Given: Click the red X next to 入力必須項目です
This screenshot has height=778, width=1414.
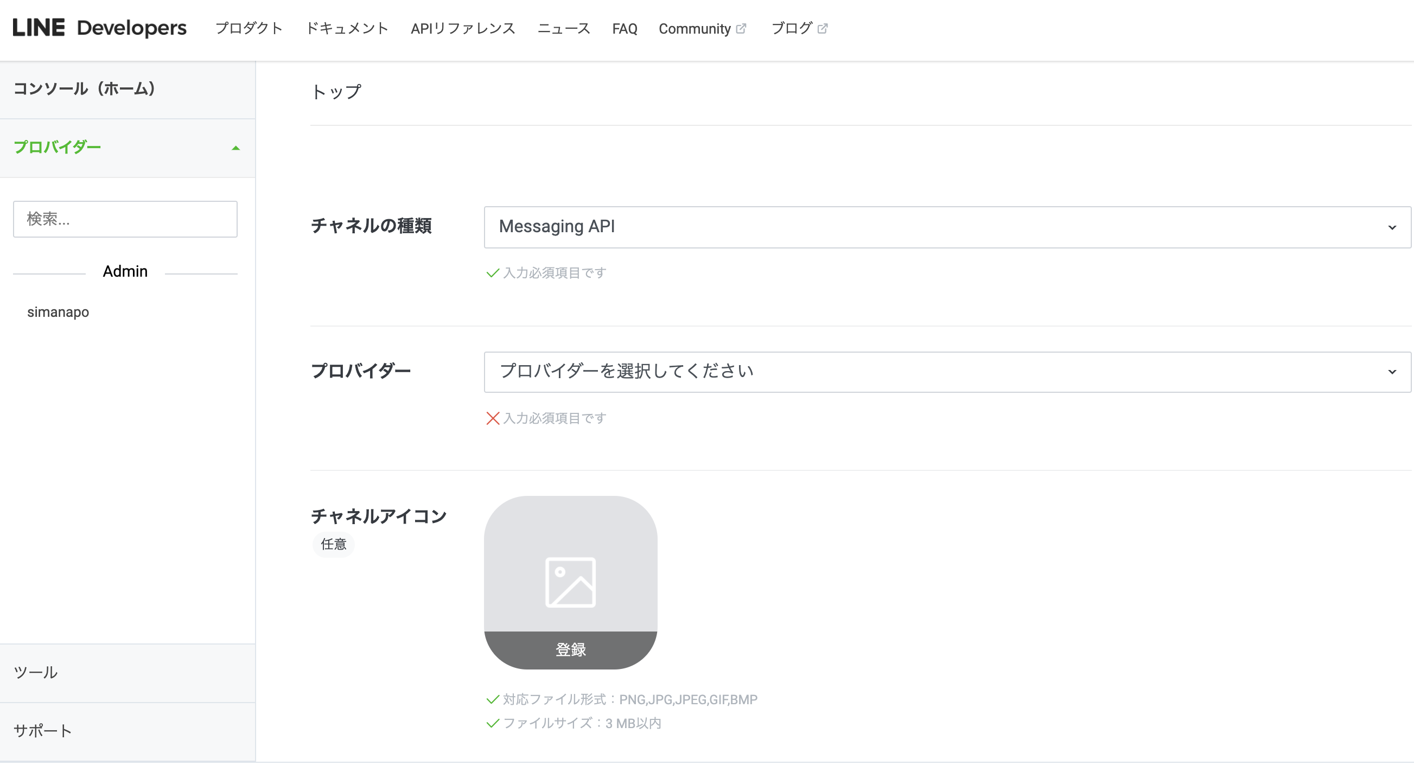Looking at the screenshot, I should [492, 418].
